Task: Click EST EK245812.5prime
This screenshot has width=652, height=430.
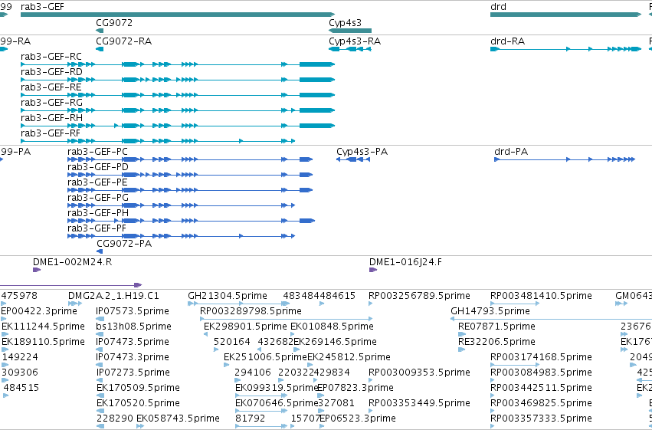Action: (x=349, y=357)
